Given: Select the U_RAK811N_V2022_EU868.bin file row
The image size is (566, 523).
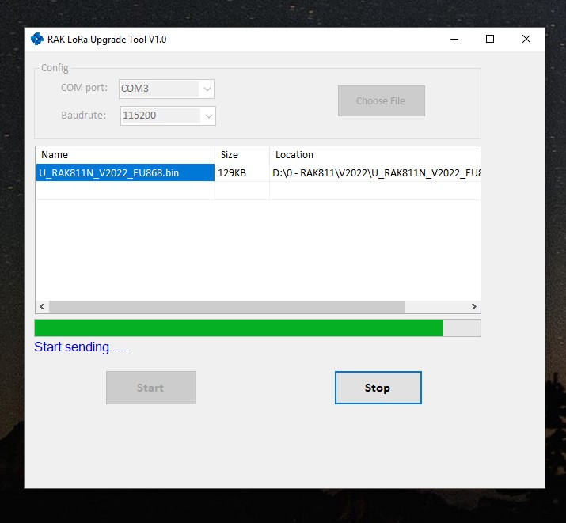Looking at the screenshot, I should pos(124,172).
